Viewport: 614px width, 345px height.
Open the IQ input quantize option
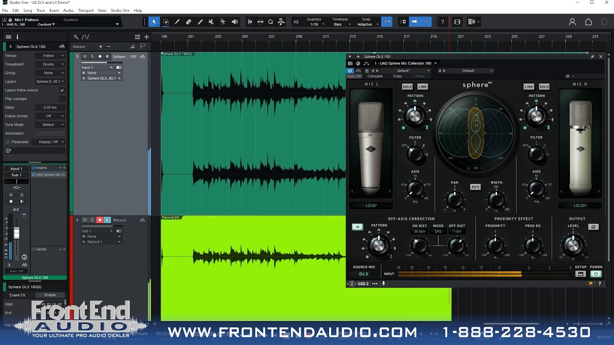[296, 22]
